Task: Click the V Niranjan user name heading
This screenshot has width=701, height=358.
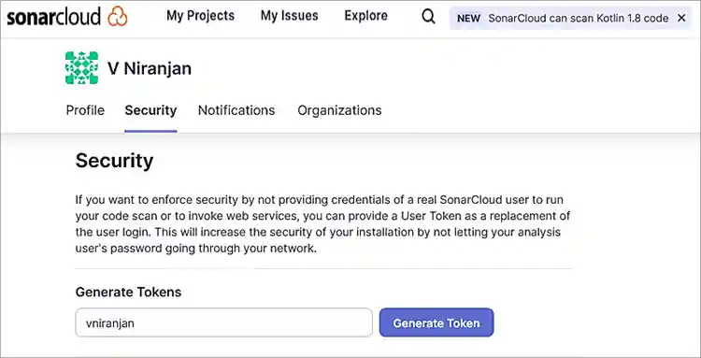Action: click(150, 69)
